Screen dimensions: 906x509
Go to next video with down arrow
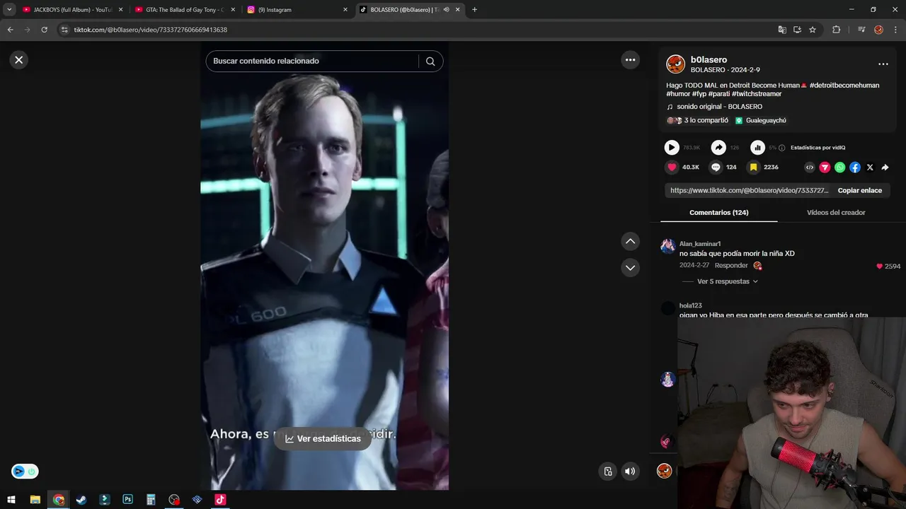click(x=630, y=268)
